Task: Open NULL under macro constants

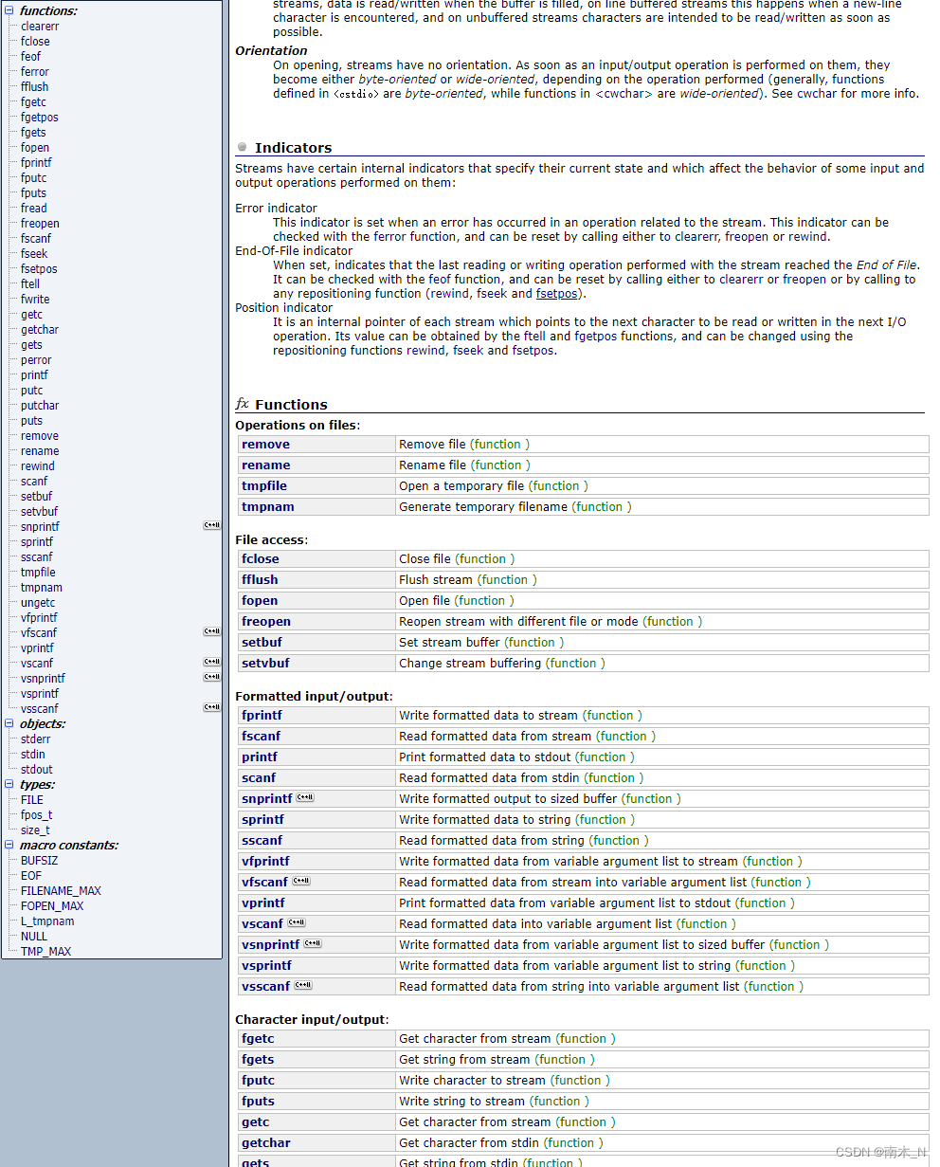Action: (34, 937)
